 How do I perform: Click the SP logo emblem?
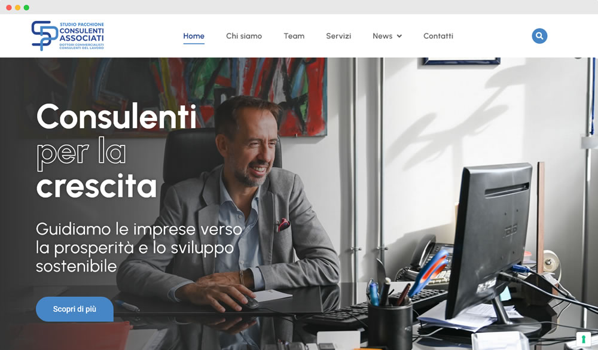click(44, 35)
